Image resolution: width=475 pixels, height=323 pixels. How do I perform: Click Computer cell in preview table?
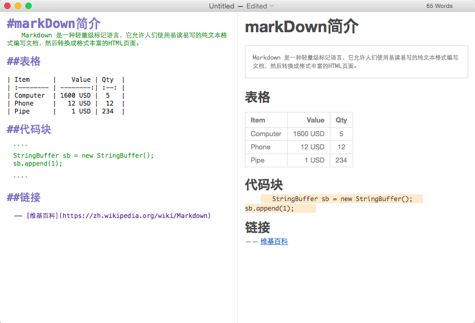coord(267,134)
